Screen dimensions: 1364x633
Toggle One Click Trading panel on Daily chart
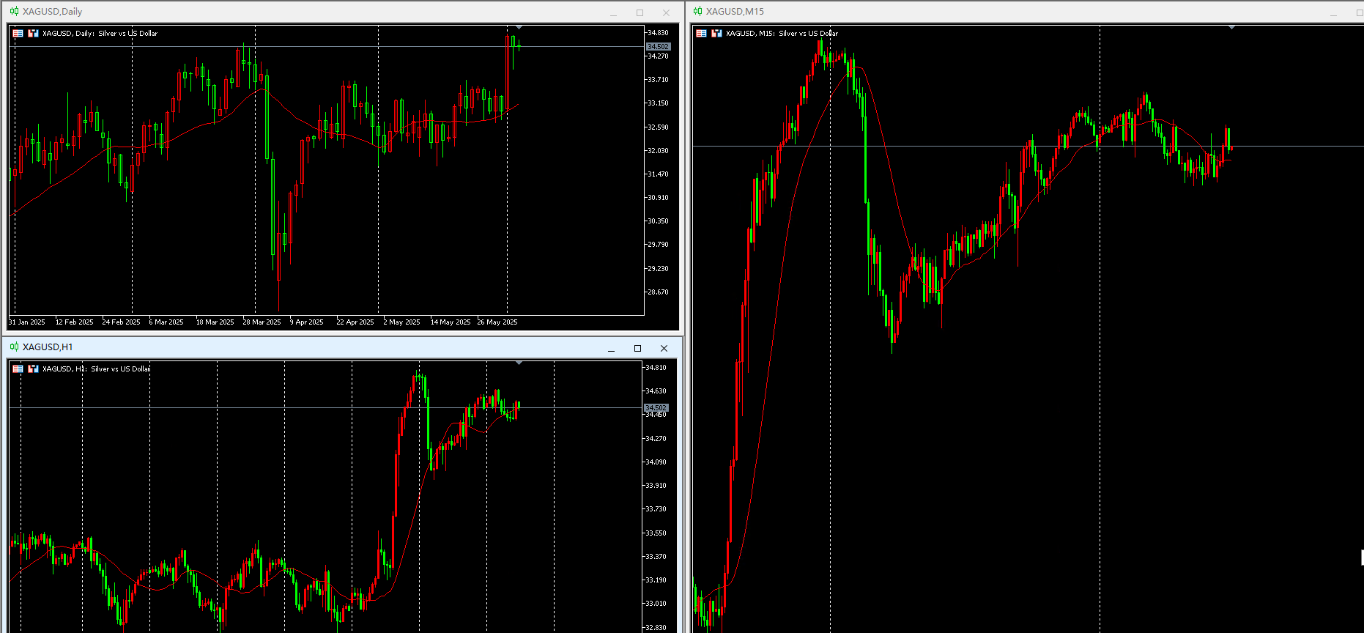[x=18, y=33]
